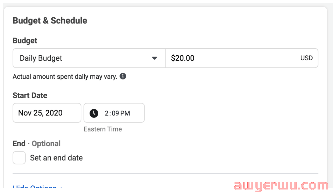This screenshot has width=333, height=195.
Task: Click the Eastern Time timezone label
Action: click(103, 129)
